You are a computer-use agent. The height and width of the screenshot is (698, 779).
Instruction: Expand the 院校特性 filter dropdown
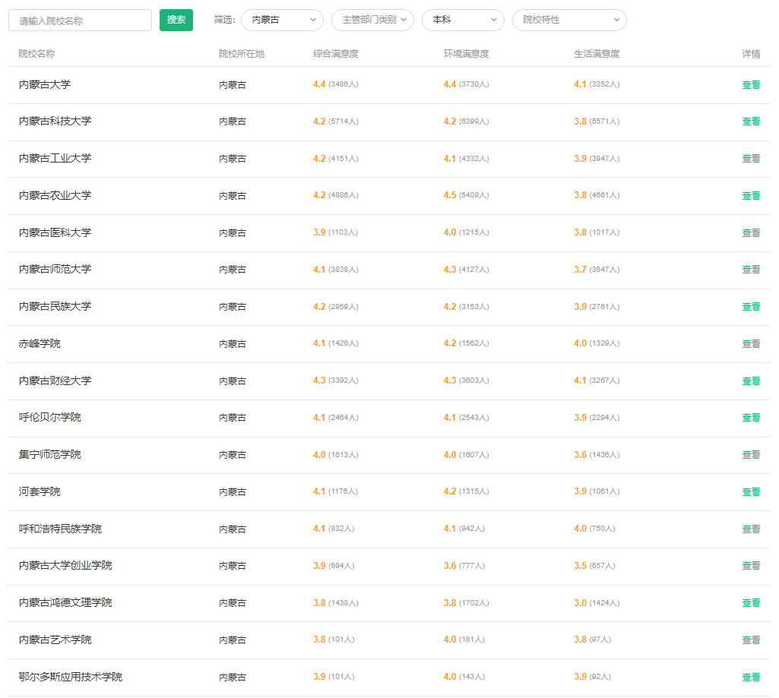pos(568,21)
